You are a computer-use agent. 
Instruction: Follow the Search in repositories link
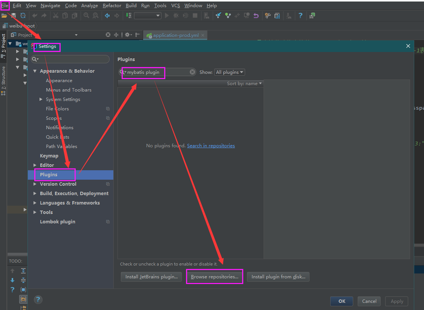211,145
